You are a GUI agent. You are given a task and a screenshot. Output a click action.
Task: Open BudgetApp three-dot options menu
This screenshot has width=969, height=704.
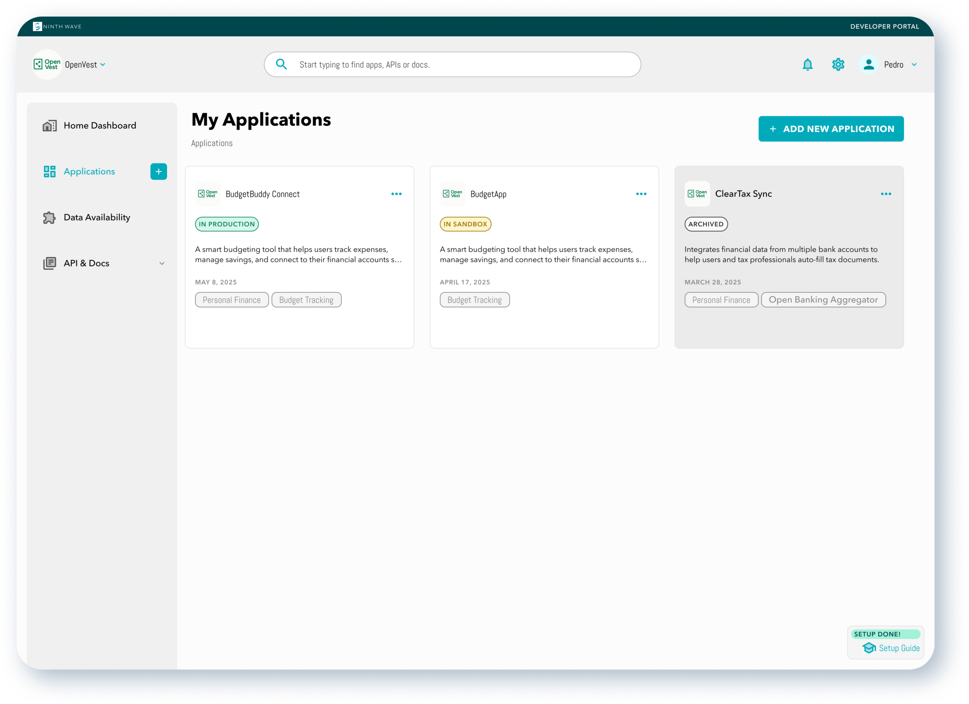(x=641, y=194)
